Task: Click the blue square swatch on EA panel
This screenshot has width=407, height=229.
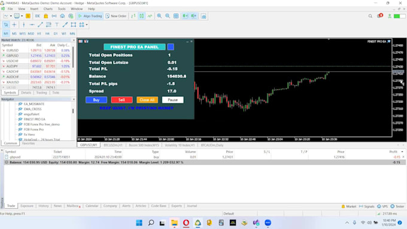Action: (171, 47)
